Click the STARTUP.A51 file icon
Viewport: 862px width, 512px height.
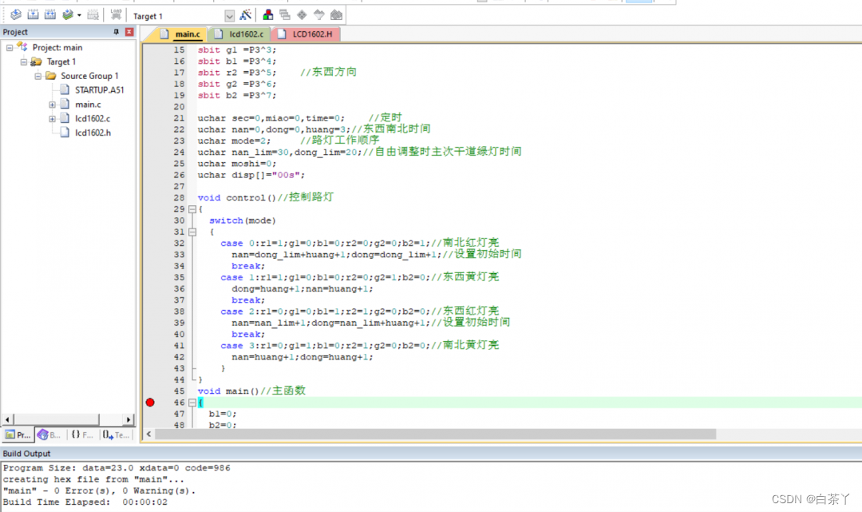pyautogui.click(x=65, y=89)
